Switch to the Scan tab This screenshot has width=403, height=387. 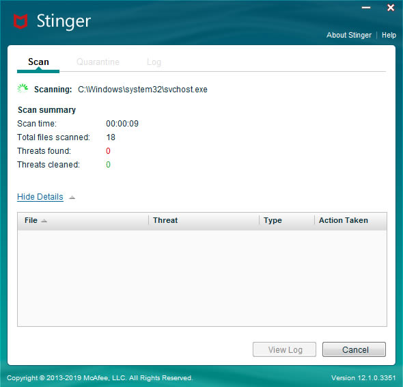click(x=38, y=62)
